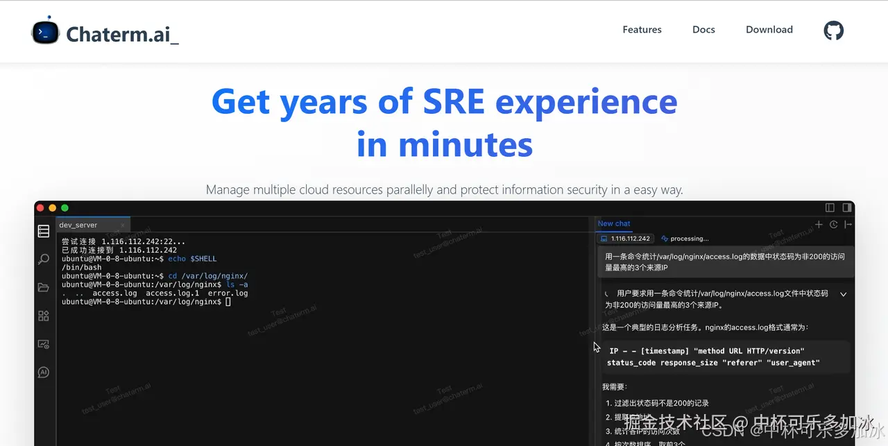Click the log format code block
888x446 pixels.
725,357
